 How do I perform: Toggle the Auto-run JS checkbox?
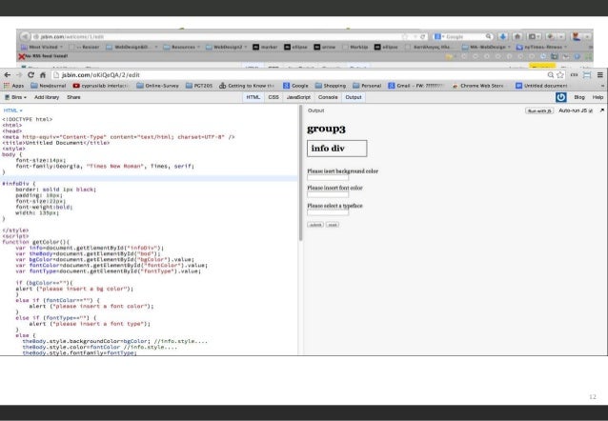click(591, 110)
